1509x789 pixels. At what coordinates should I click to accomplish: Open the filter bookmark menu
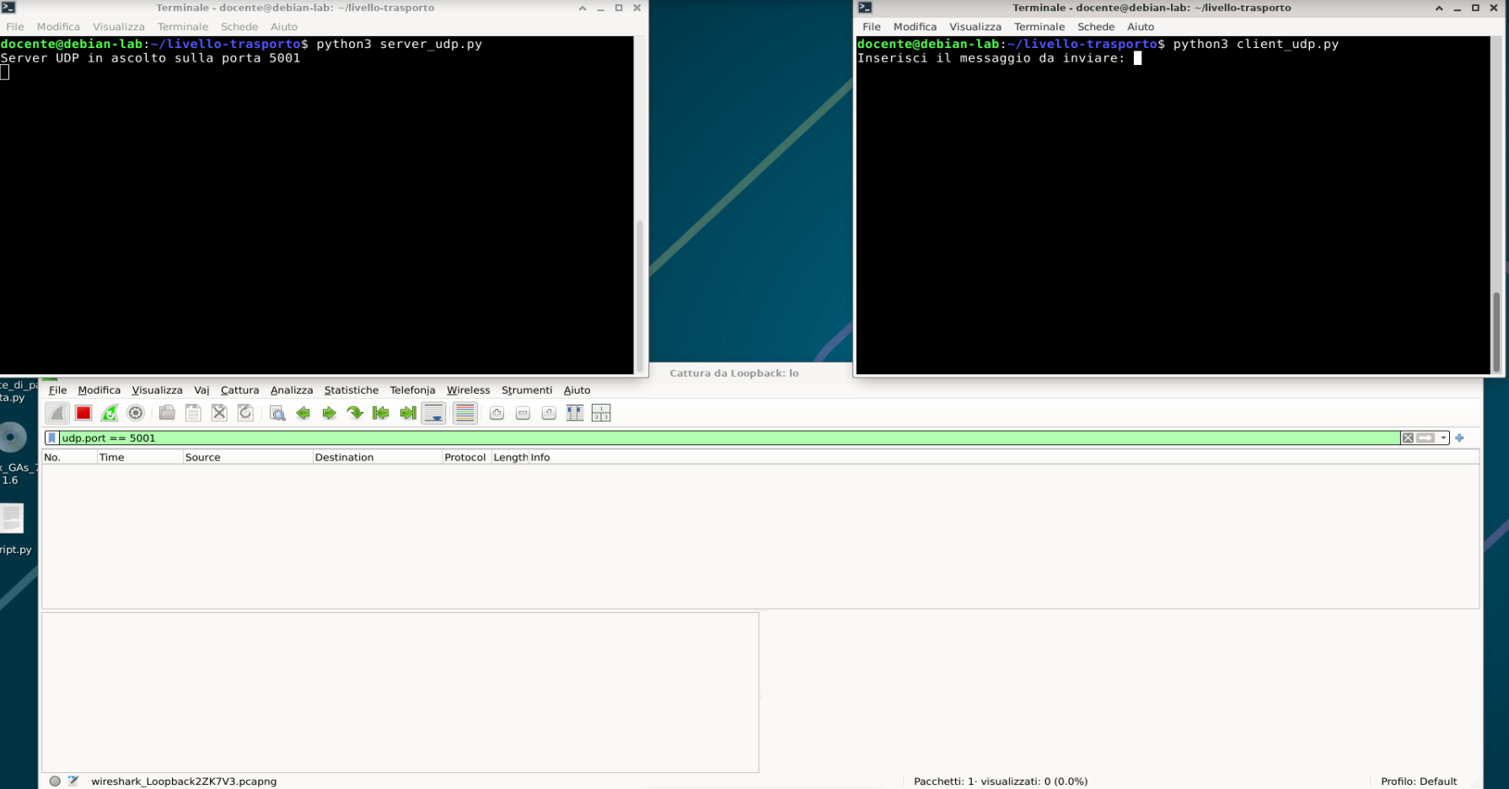click(x=52, y=438)
